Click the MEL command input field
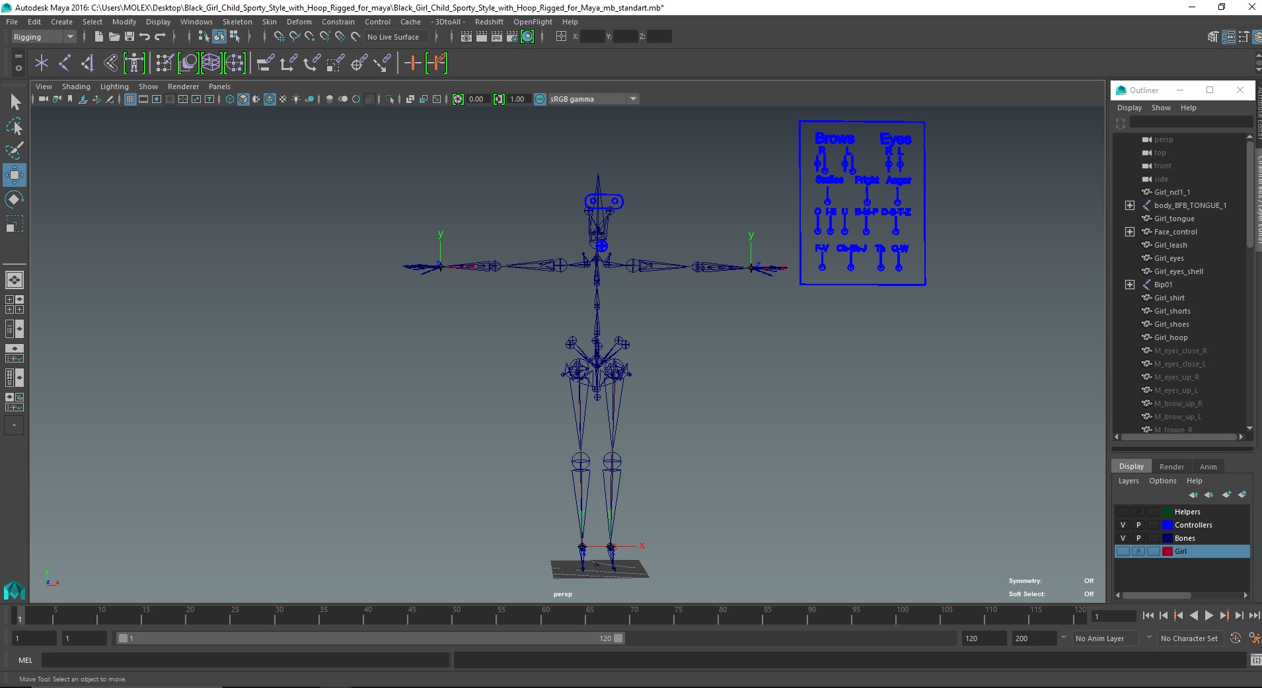Screen dimensions: 1262x688 246,660
